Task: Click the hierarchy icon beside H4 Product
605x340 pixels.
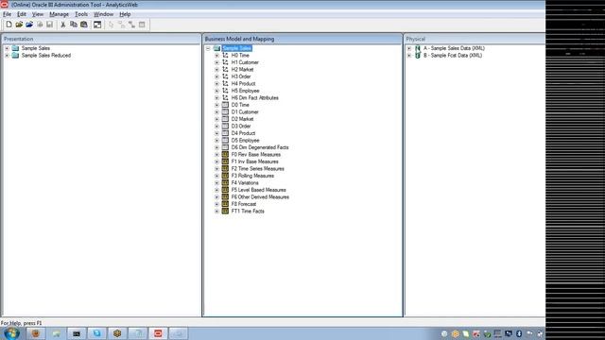Action: (x=225, y=84)
